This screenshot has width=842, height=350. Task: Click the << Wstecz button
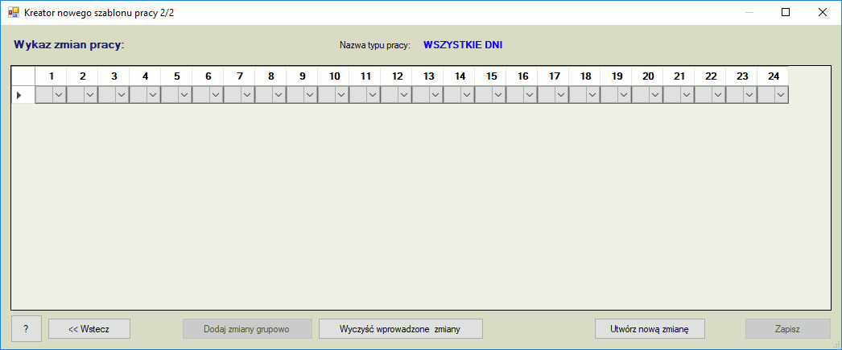[x=89, y=328]
